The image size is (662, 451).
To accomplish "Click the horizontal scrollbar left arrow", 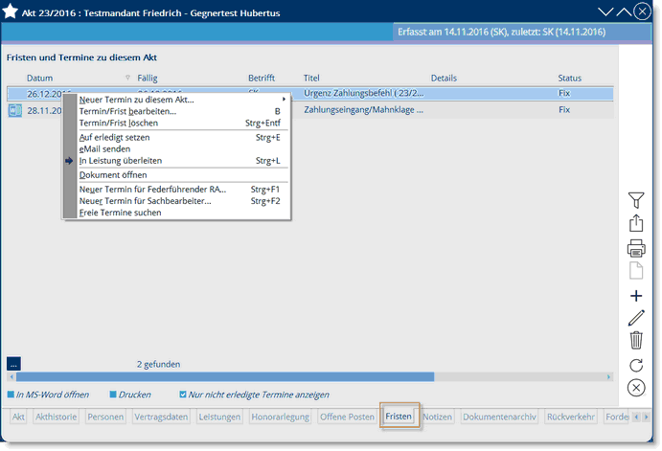I will [11, 376].
